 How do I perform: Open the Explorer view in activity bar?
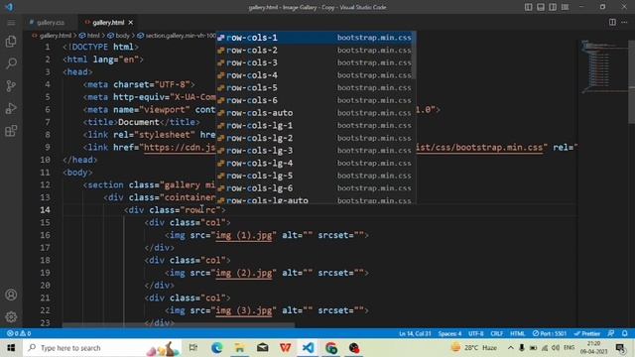pos(11,42)
